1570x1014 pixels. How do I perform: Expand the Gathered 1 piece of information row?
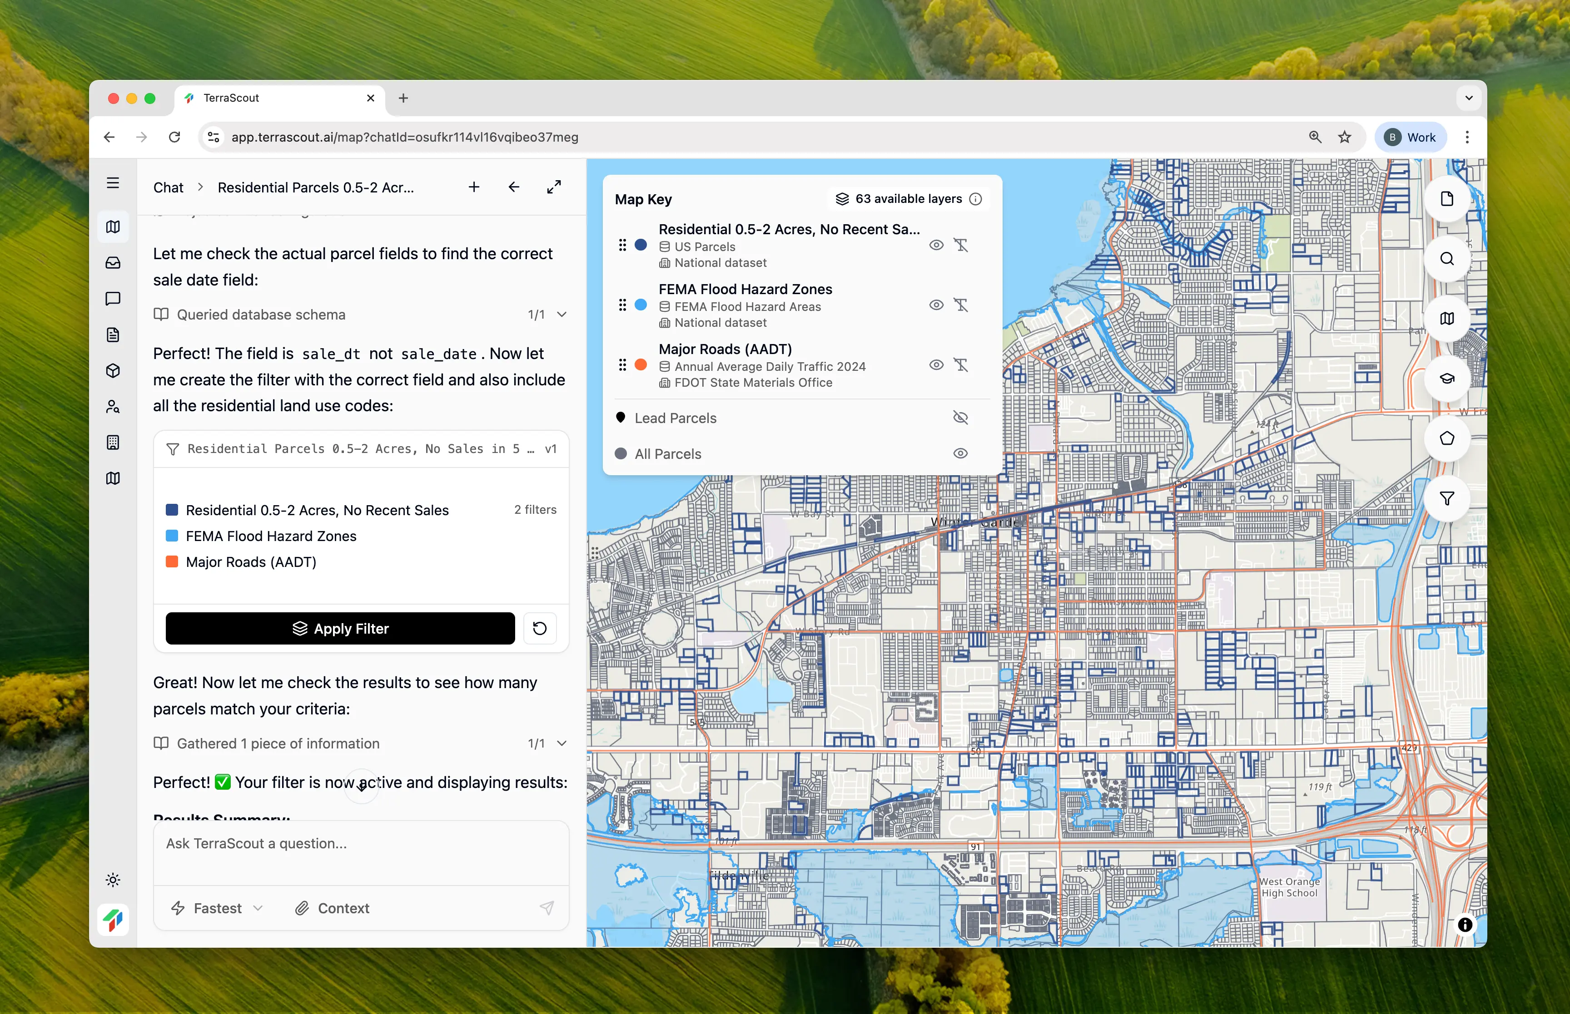(561, 743)
